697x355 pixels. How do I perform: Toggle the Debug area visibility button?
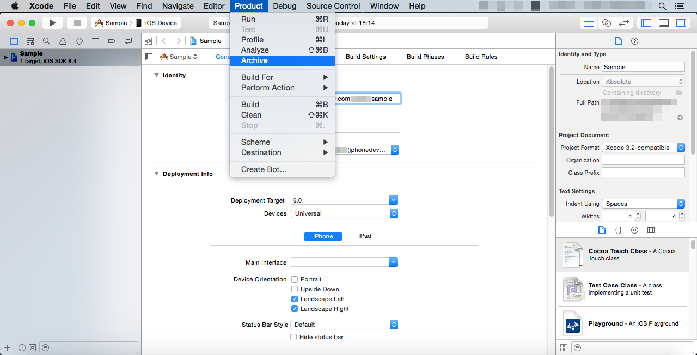[x=664, y=23]
